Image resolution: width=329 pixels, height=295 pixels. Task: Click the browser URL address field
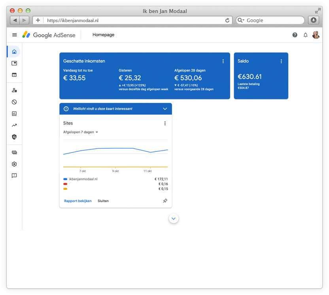click(x=133, y=20)
